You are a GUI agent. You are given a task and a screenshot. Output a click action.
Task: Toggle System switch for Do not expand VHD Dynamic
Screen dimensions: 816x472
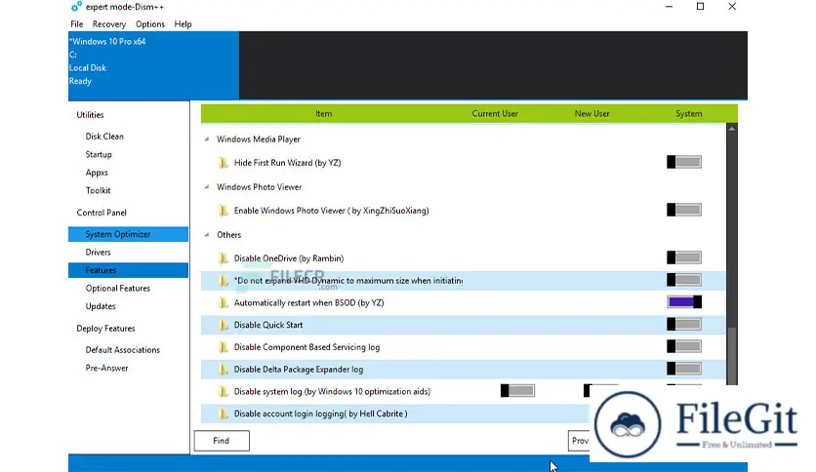click(684, 280)
